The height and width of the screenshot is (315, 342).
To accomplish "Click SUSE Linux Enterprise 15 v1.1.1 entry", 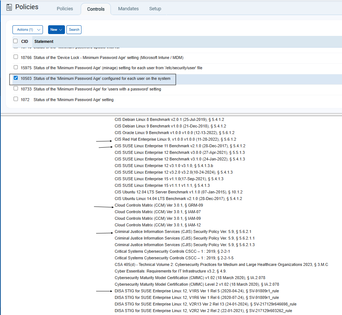I will 162,185.
